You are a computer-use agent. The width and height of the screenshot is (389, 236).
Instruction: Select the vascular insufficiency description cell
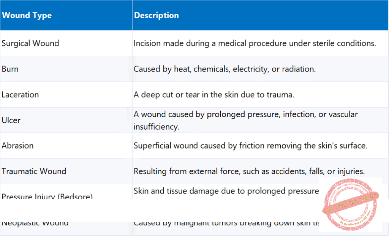pyautogui.click(x=260, y=120)
